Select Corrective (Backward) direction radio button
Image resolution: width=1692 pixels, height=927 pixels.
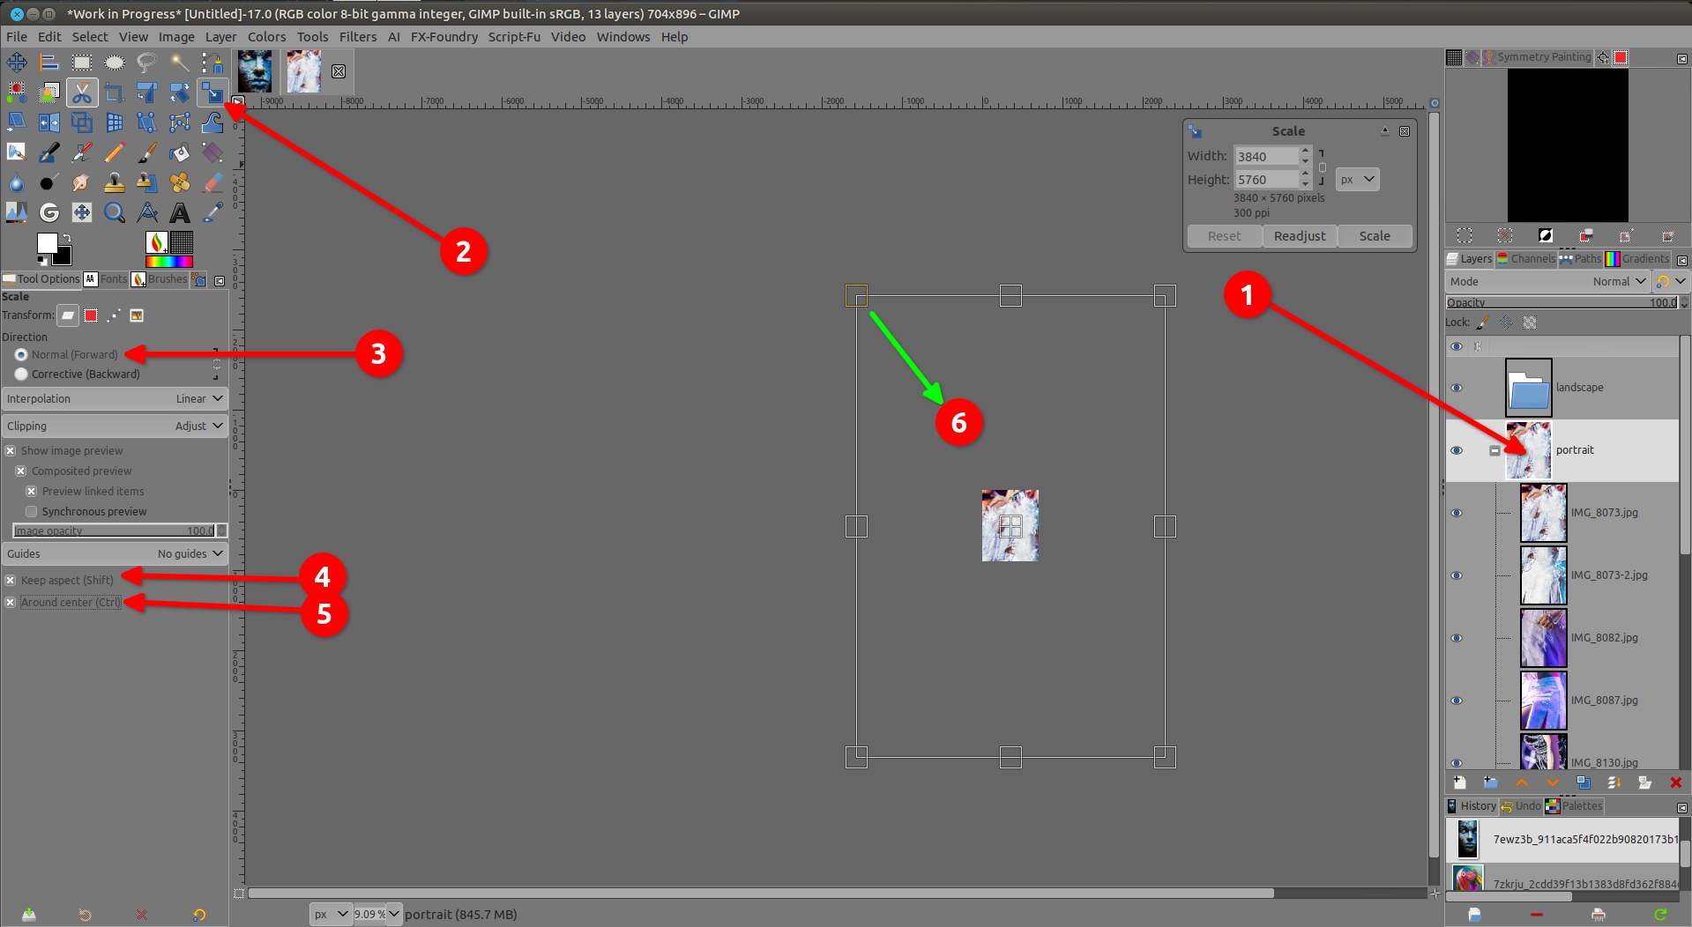(21, 374)
